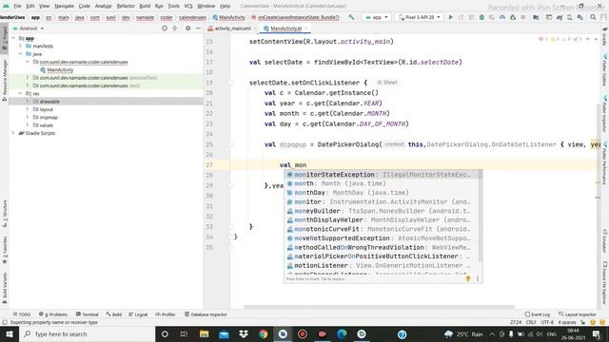
Task: Switch to activity_main.xml tab
Action: coord(232,28)
